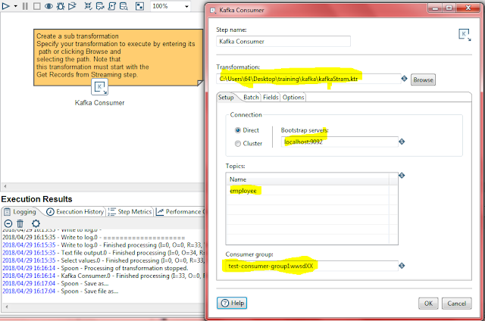Pause the running transformation
Screen dimensions: 485x321
25,6
